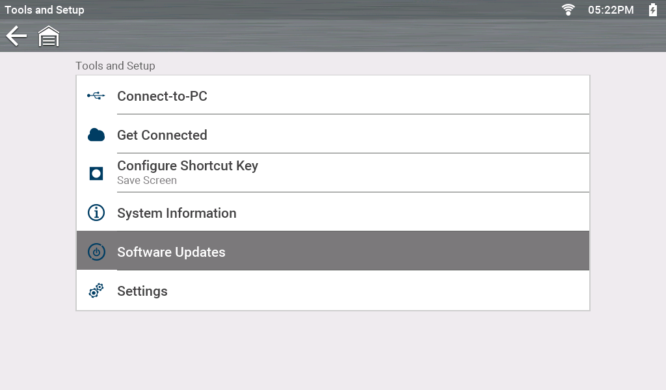Click the cloud icon beside Get Connected
666x390 pixels.
coord(96,135)
